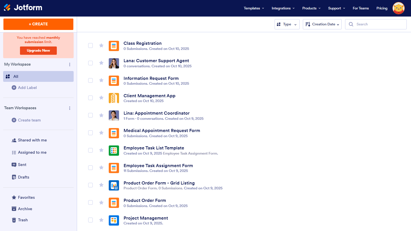This screenshot has width=411, height=231.
Task: Expand the Integrations menu
Action: (x=283, y=8)
